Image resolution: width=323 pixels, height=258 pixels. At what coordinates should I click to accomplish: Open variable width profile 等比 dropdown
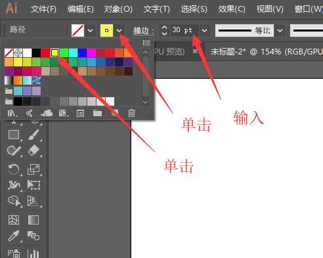pos(280,30)
